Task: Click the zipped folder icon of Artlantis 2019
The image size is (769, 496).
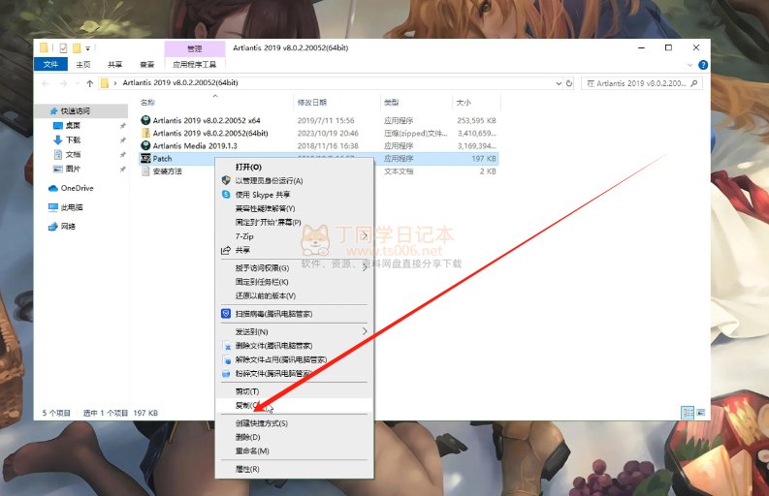Action: click(x=145, y=133)
